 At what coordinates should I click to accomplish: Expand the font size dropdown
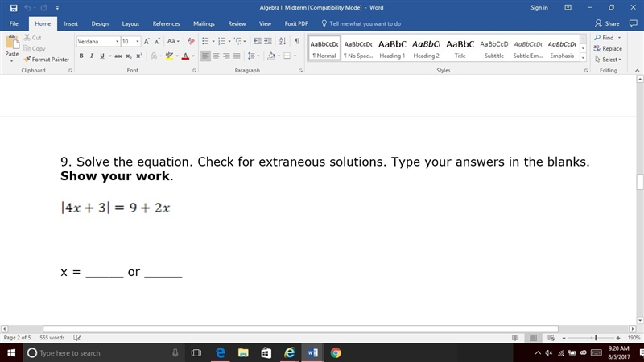pos(138,42)
